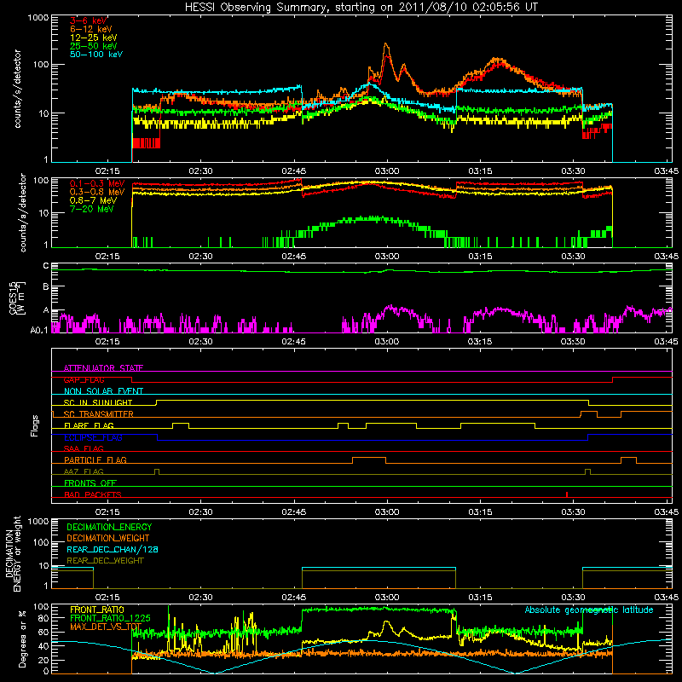Select the orange 6-12 keV legend label

[91, 29]
